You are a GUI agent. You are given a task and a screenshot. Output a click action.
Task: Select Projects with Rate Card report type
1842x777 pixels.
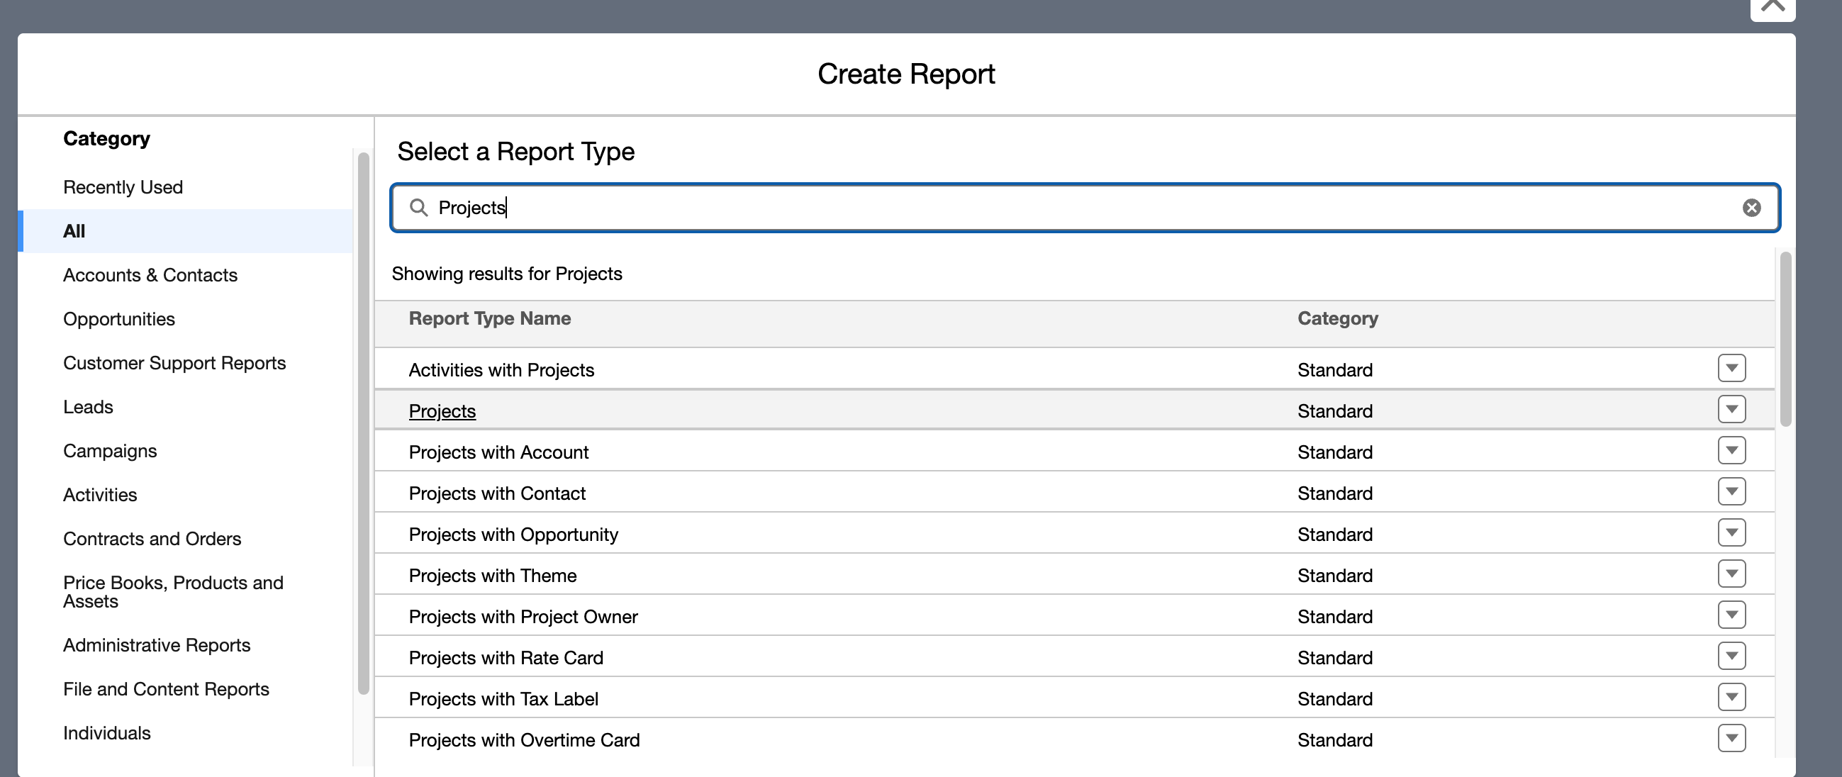pyautogui.click(x=506, y=658)
